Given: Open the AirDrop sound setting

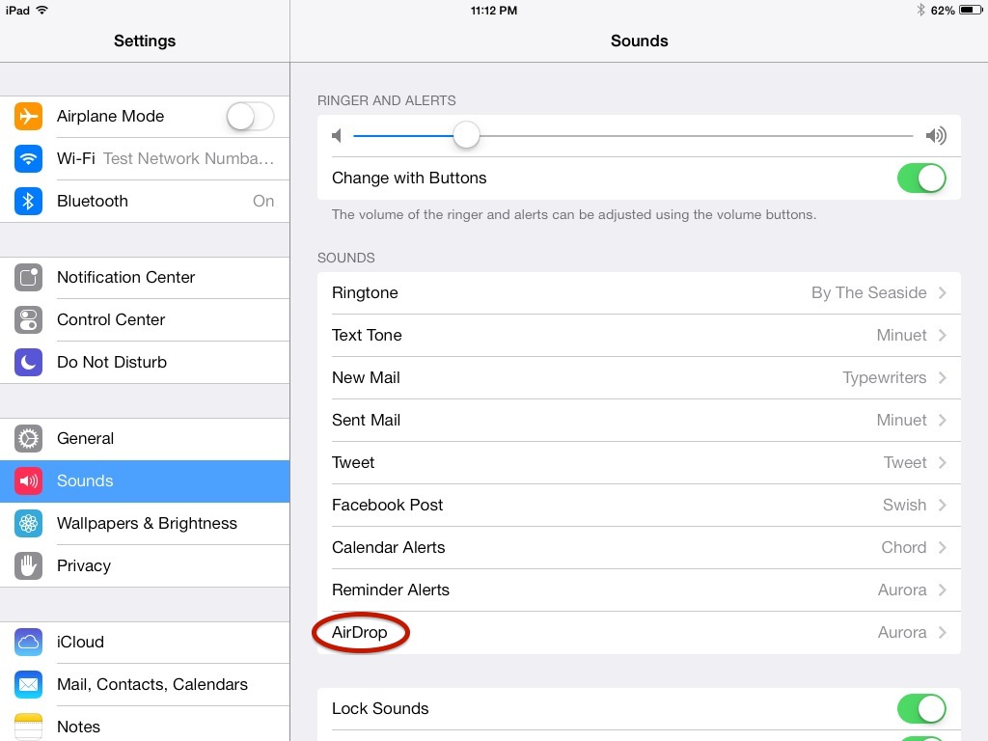Looking at the screenshot, I should point(637,633).
